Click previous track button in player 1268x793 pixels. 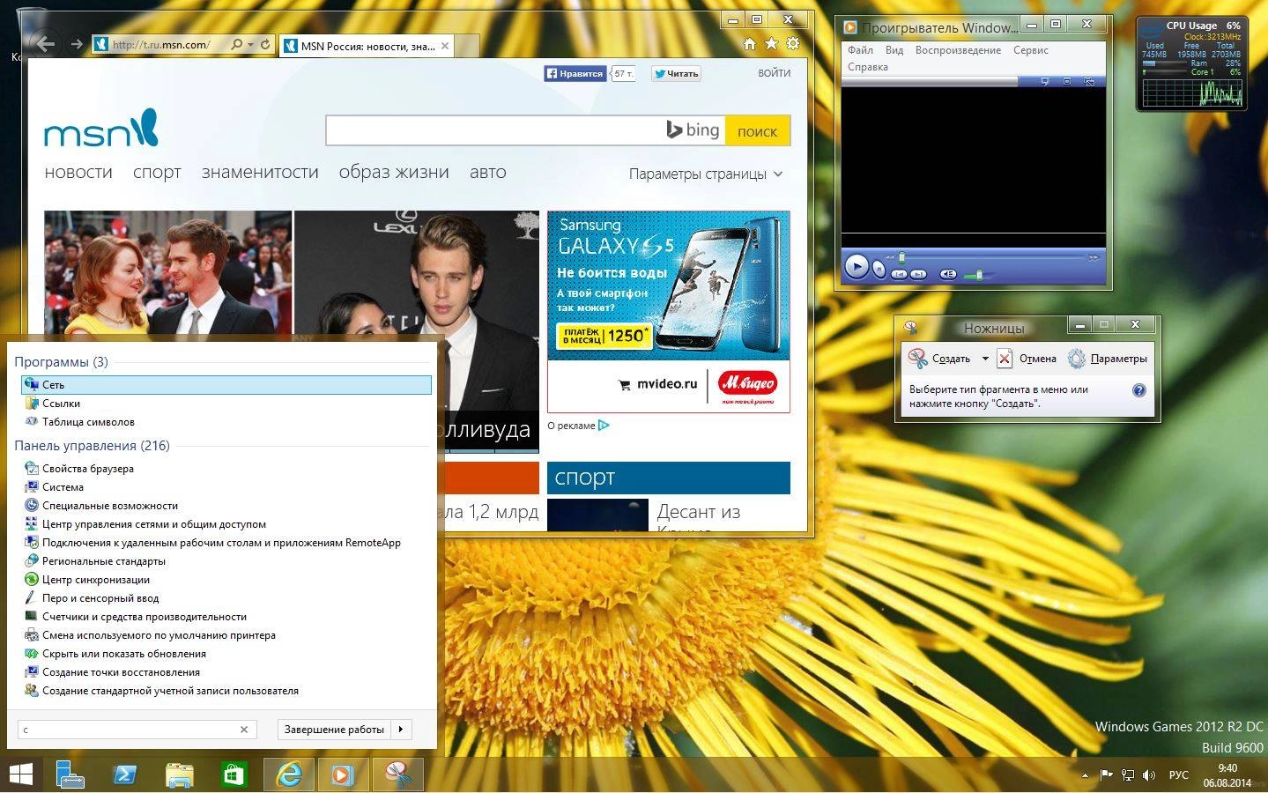[x=899, y=274]
